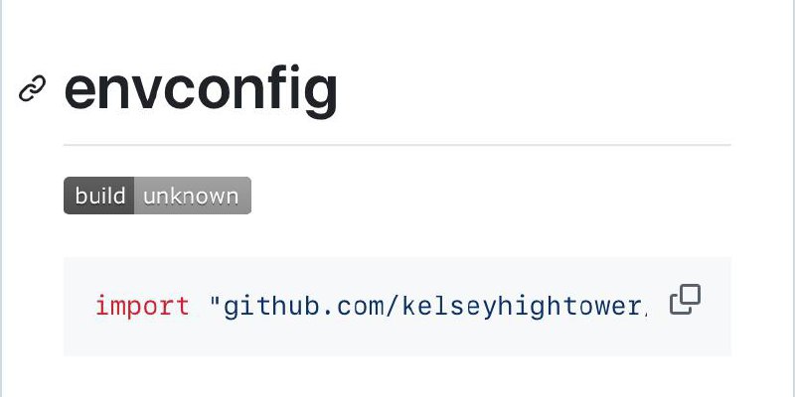Click the blank area below the code block

(397, 376)
